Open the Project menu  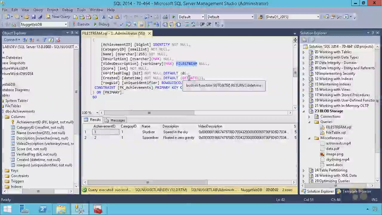[x=53, y=10]
